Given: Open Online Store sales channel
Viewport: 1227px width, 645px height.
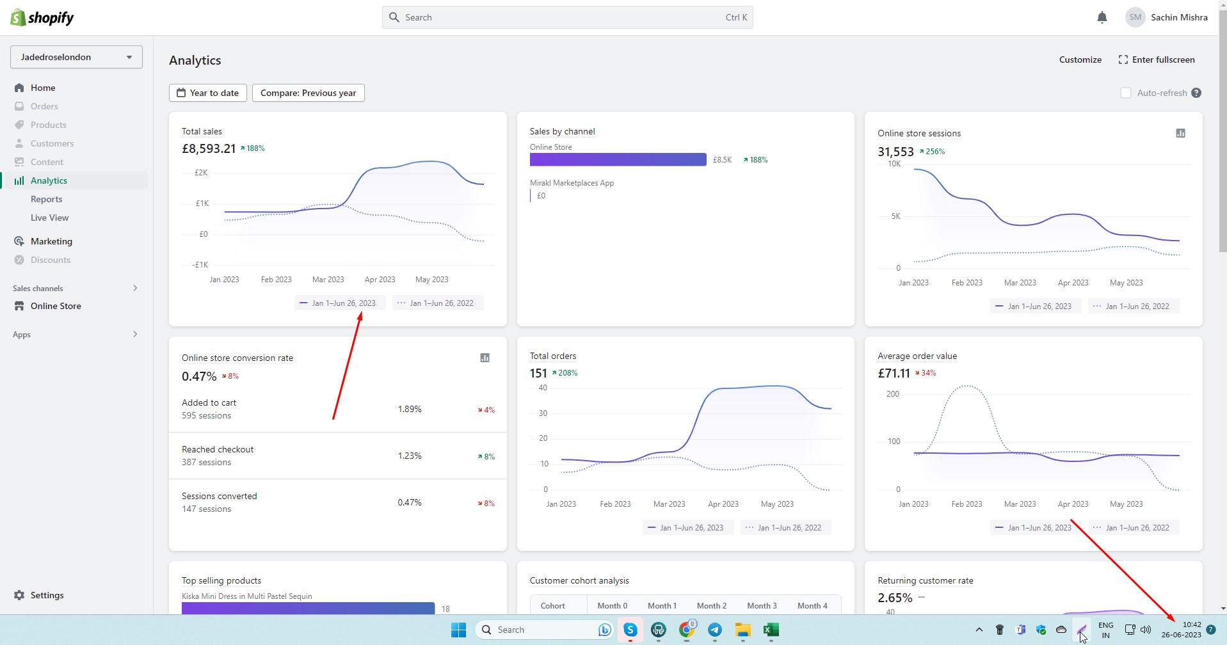Looking at the screenshot, I should pos(56,306).
